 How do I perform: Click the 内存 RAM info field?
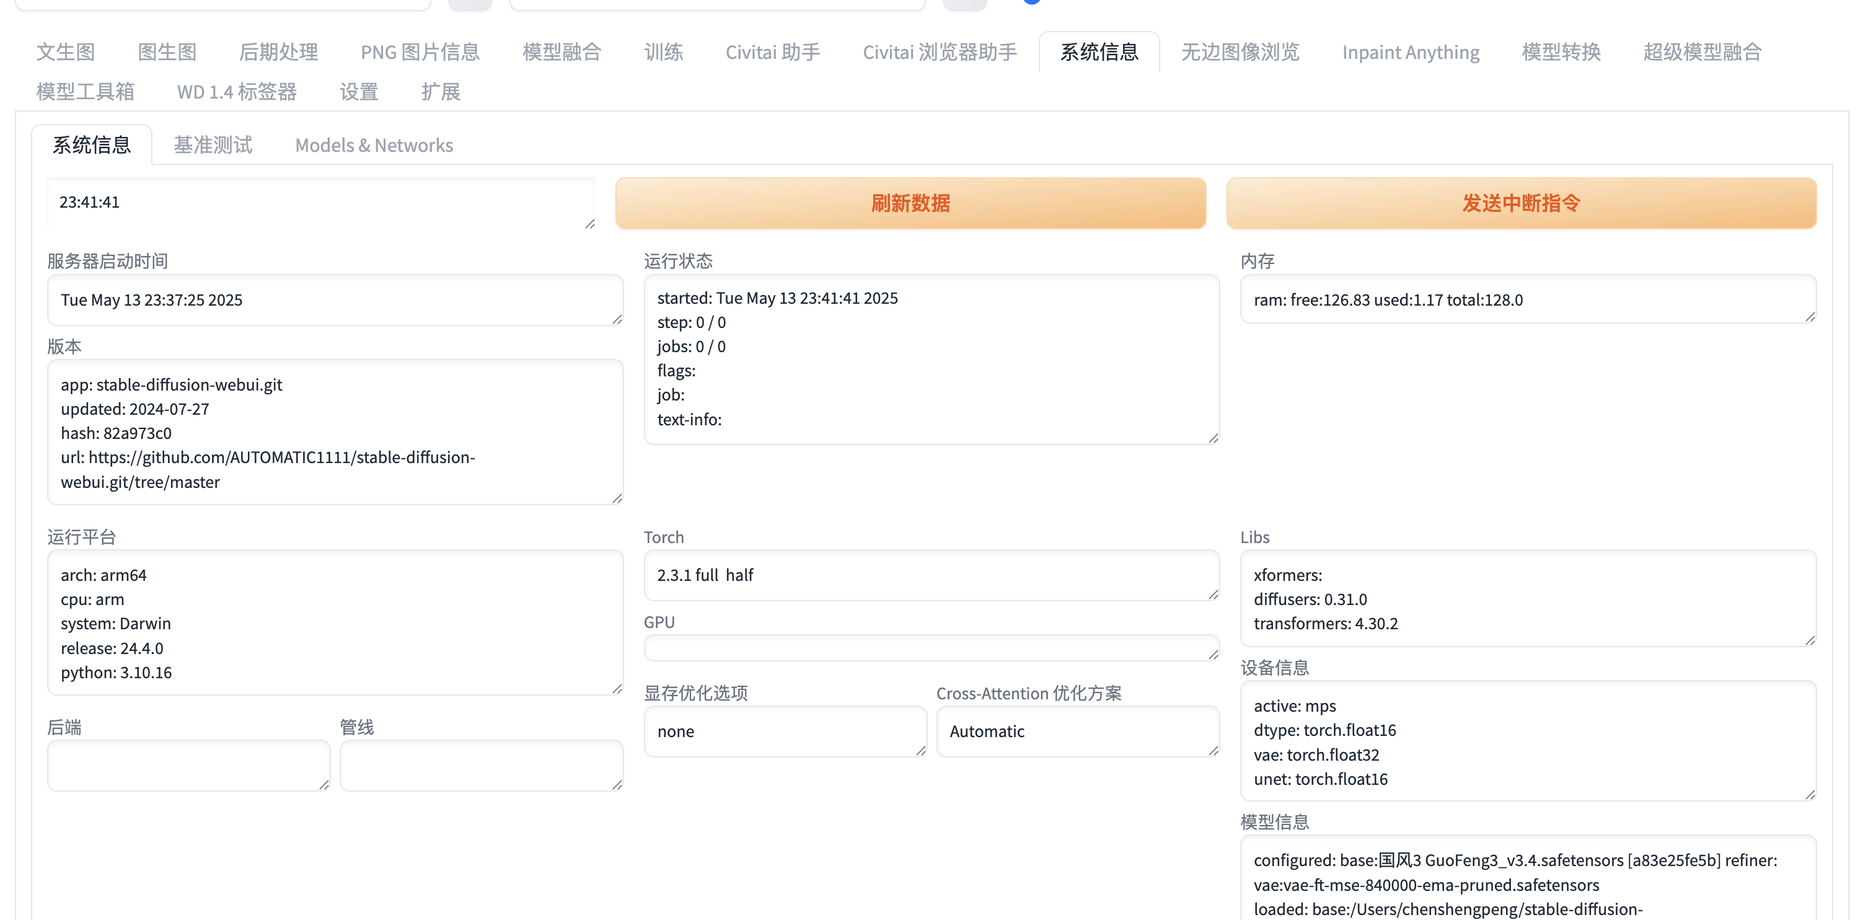tap(1527, 299)
